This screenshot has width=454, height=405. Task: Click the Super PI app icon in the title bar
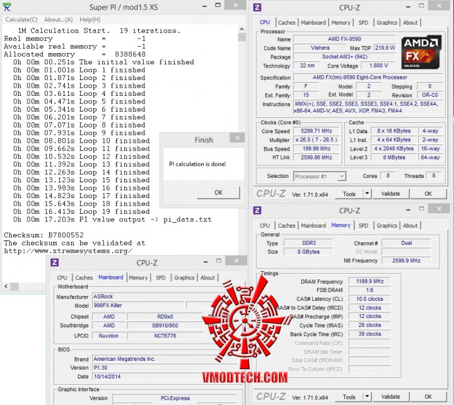[6, 7]
